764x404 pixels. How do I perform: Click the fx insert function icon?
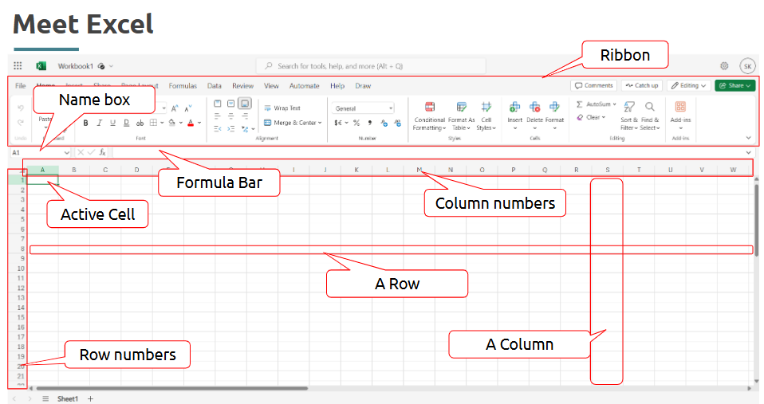102,152
